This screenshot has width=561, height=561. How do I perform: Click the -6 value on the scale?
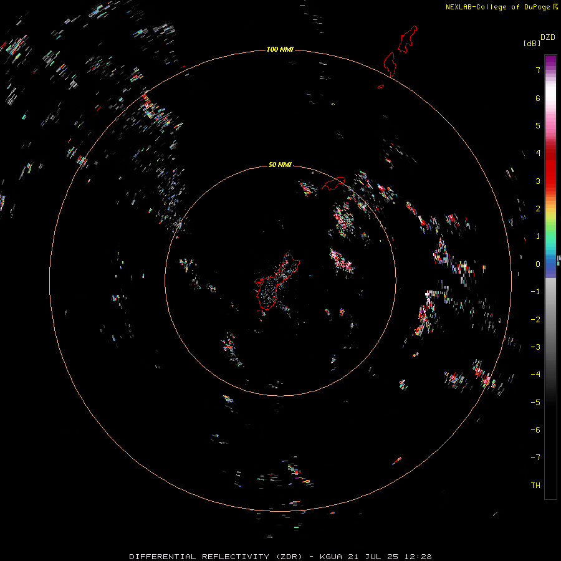tap(535, 430)
